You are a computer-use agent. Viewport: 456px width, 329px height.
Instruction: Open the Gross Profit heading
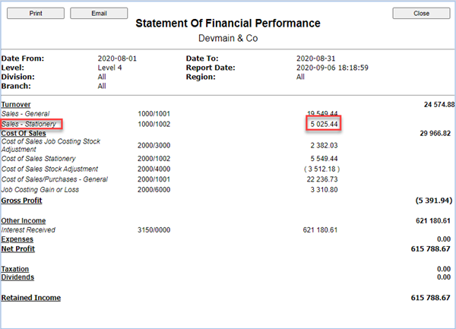[21, 201]
